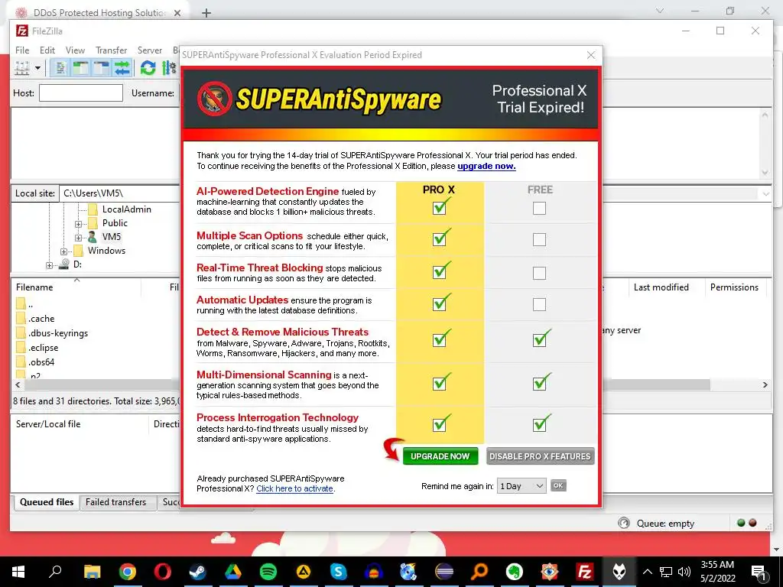The height and width of the screenshot is (587, 783).
Task: Click the green UPGRADE NOW button
Action: 440,456
